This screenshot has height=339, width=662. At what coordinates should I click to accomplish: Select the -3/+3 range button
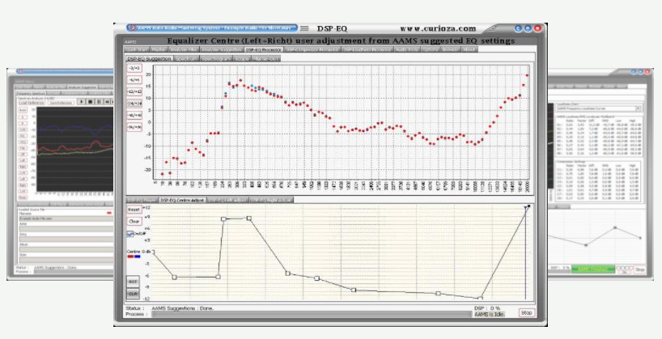pos(134,68)
